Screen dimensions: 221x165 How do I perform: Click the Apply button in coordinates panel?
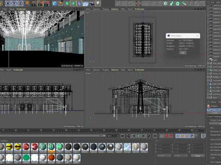(198, 155)
